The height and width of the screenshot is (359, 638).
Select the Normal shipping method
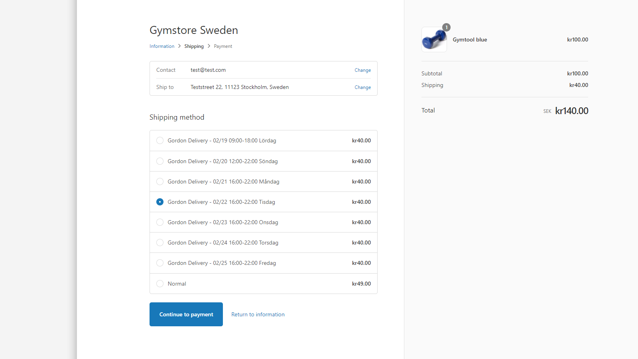pos(160,284)
